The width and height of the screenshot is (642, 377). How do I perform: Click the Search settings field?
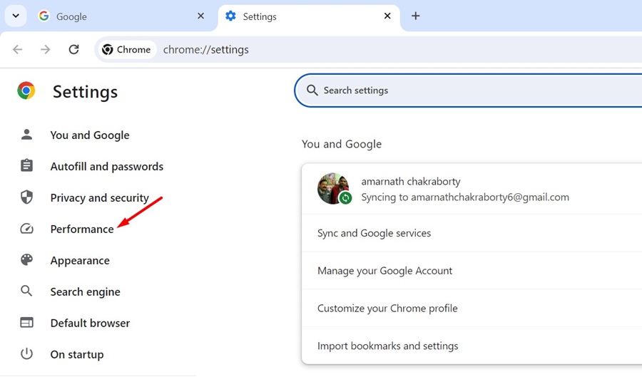468,91
